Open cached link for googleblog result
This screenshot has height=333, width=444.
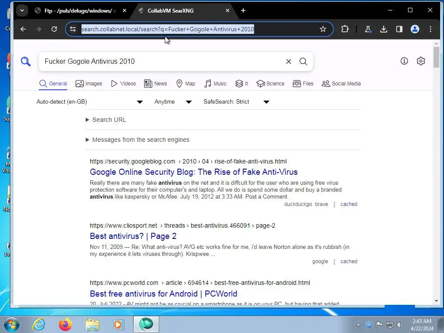click(349, 204)
